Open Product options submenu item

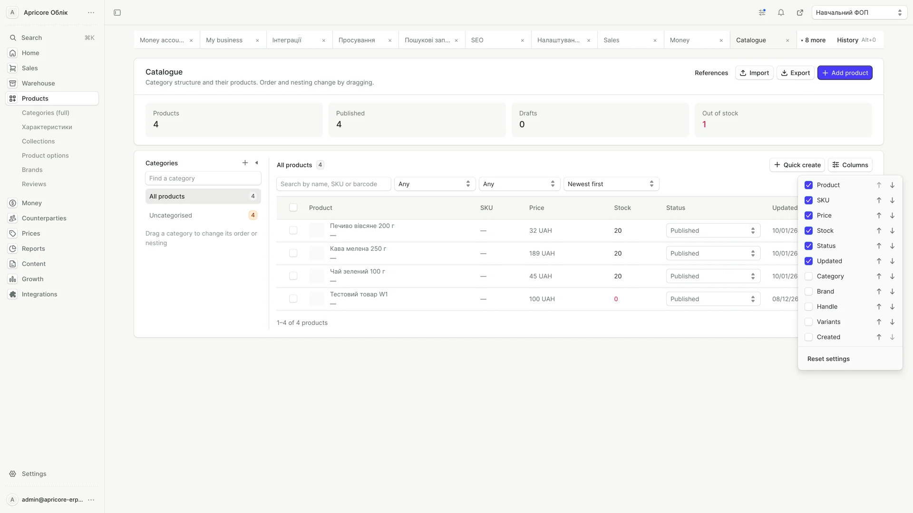(x=45, y=155)
